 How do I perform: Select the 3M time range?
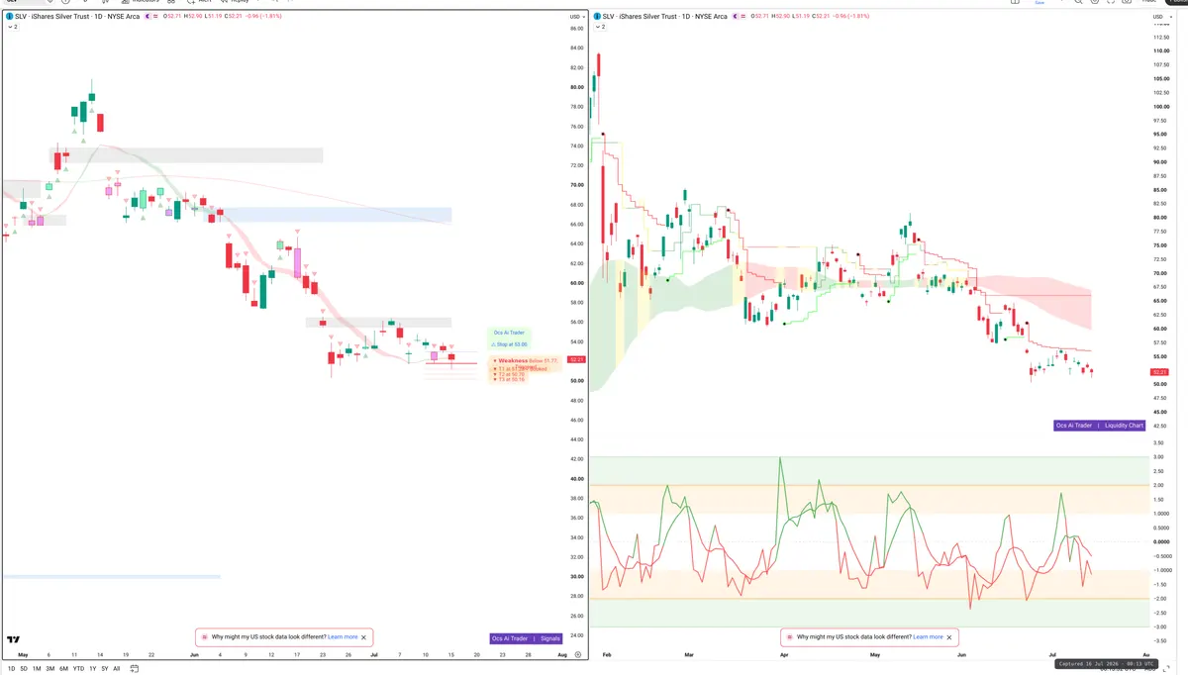point(50,668)
